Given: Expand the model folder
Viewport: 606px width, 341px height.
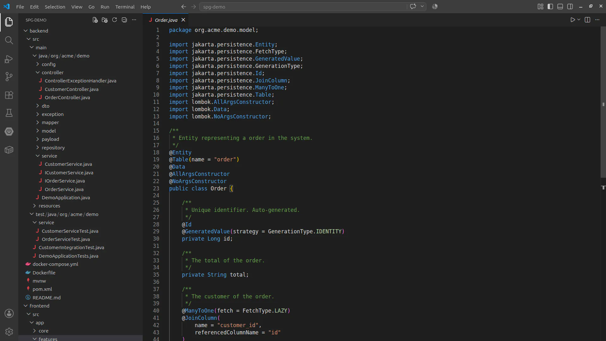Looking at the screenshot, I should 80,131.
